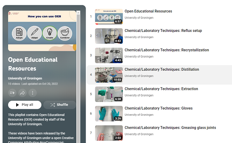This screenshot has width=232, height=143.
Task: Click the 'This playlist contains' description paragraph
Action: tap(36, 120)
